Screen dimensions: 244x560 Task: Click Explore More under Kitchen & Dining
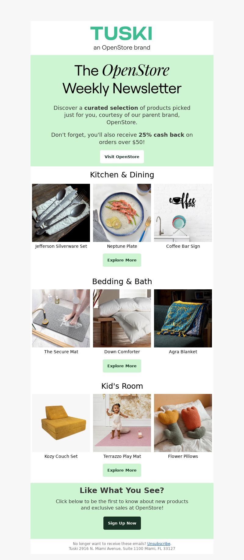122,260
